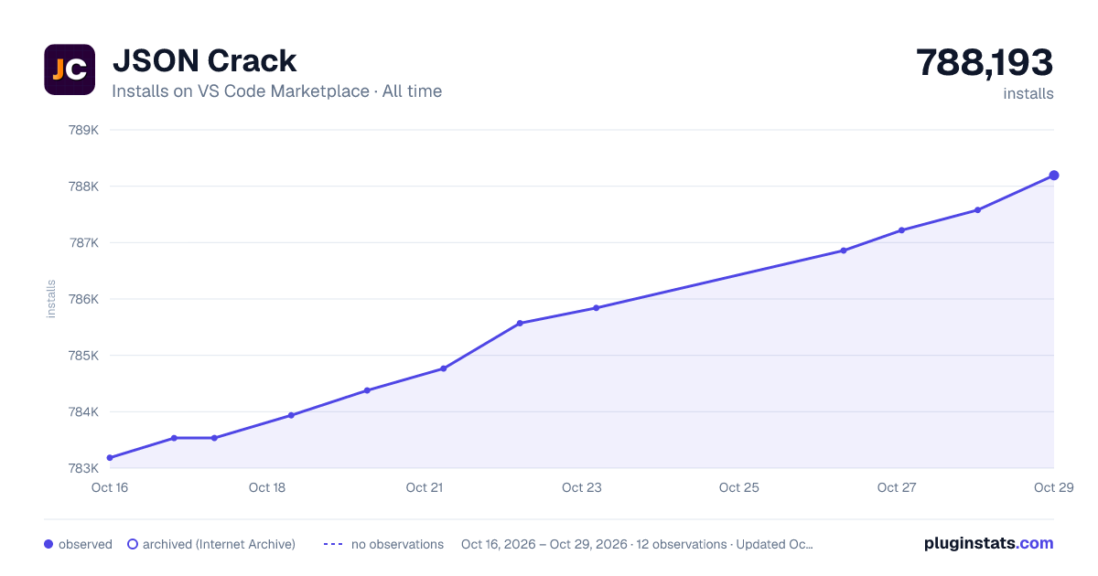Select the data point just below 787K
Viewport: 1098px width, 576px height.
(844, 251)
